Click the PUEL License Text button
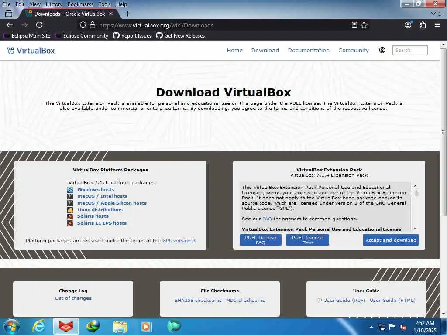Viewport: 447px width, 335px height. (308, 240)
